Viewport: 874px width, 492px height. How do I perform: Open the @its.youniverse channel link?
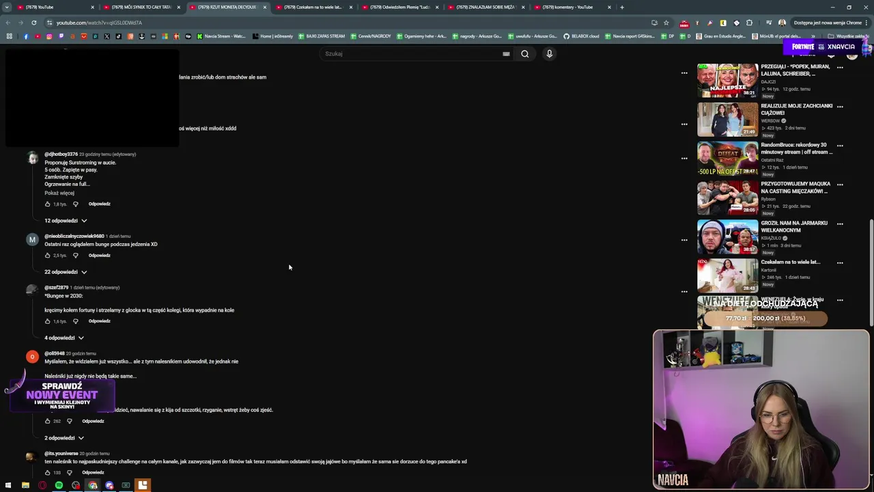point(61,454)
